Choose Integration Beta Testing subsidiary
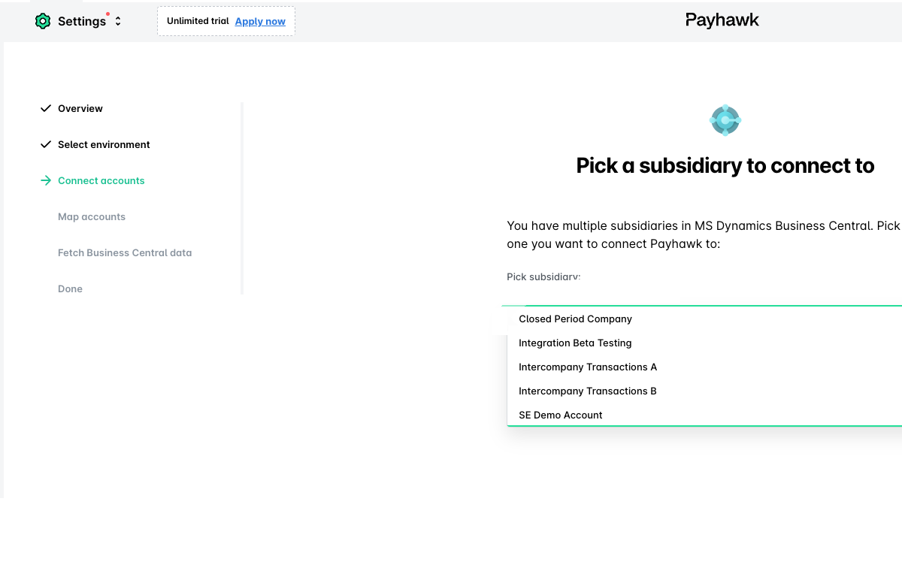902x571 pixels. [705, 343]
